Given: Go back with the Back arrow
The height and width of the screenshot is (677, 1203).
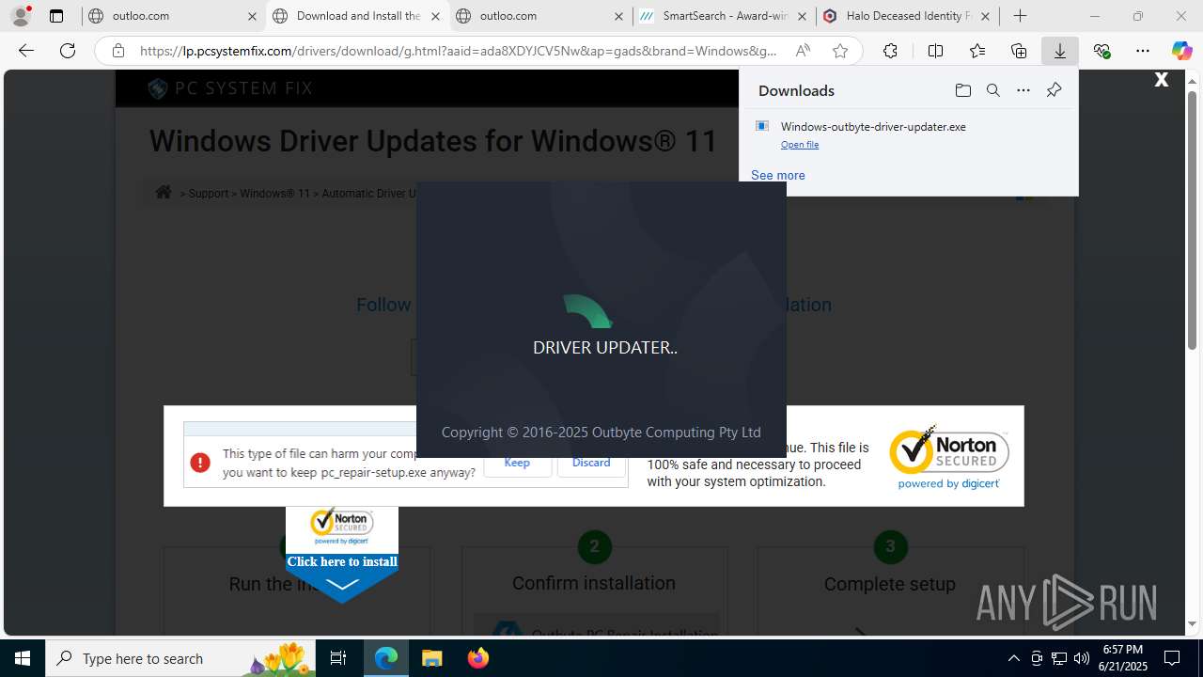Looking at the screenshot, I should pos(26,51).
